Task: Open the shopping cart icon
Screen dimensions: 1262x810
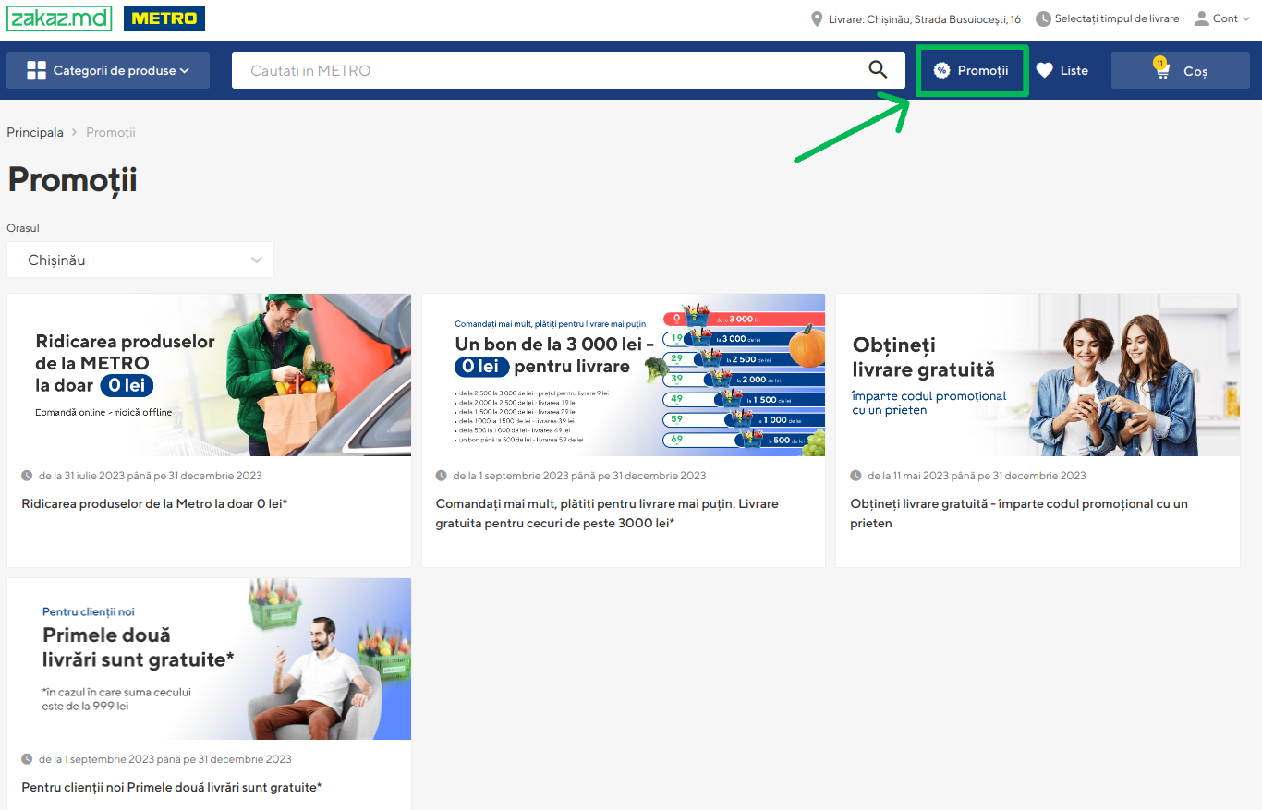Action: coord(1162,71)
